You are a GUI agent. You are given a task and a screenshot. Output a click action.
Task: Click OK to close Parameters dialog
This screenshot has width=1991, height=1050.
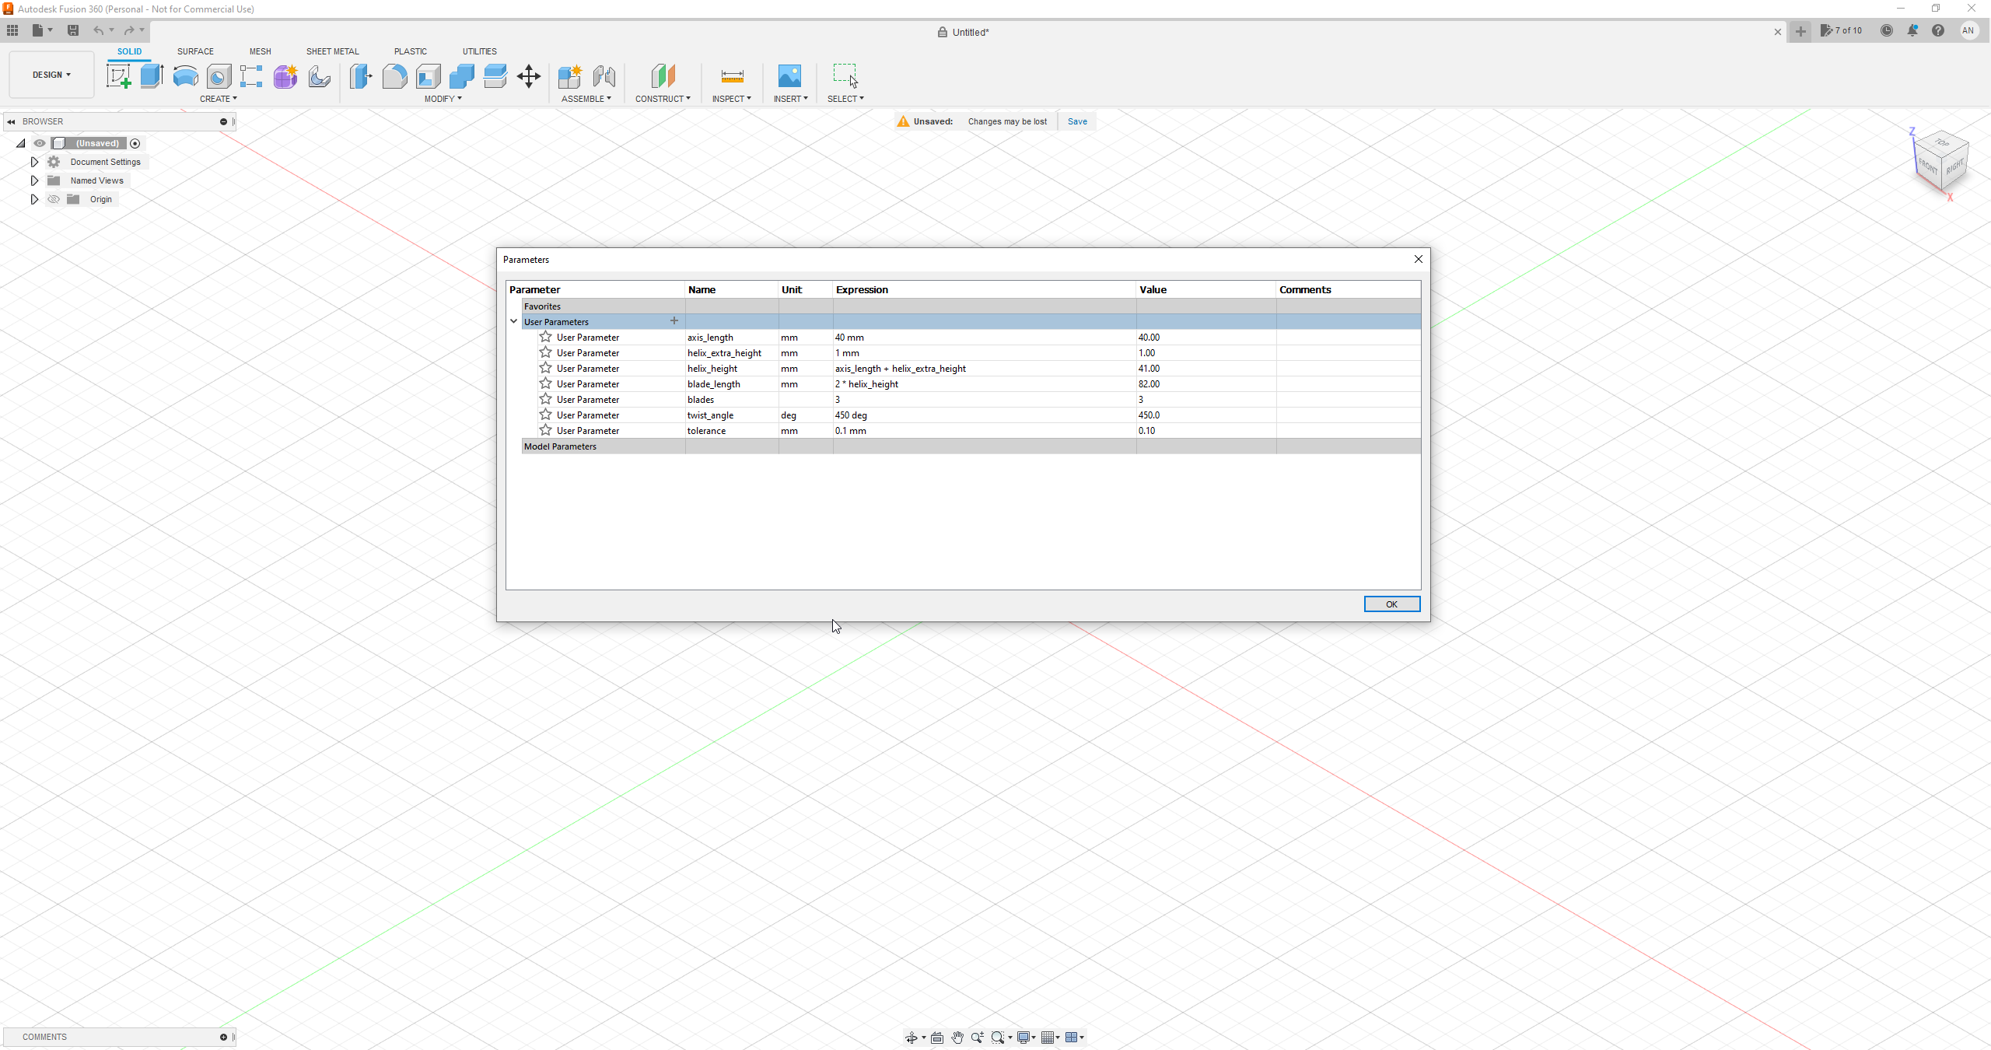1392,604
